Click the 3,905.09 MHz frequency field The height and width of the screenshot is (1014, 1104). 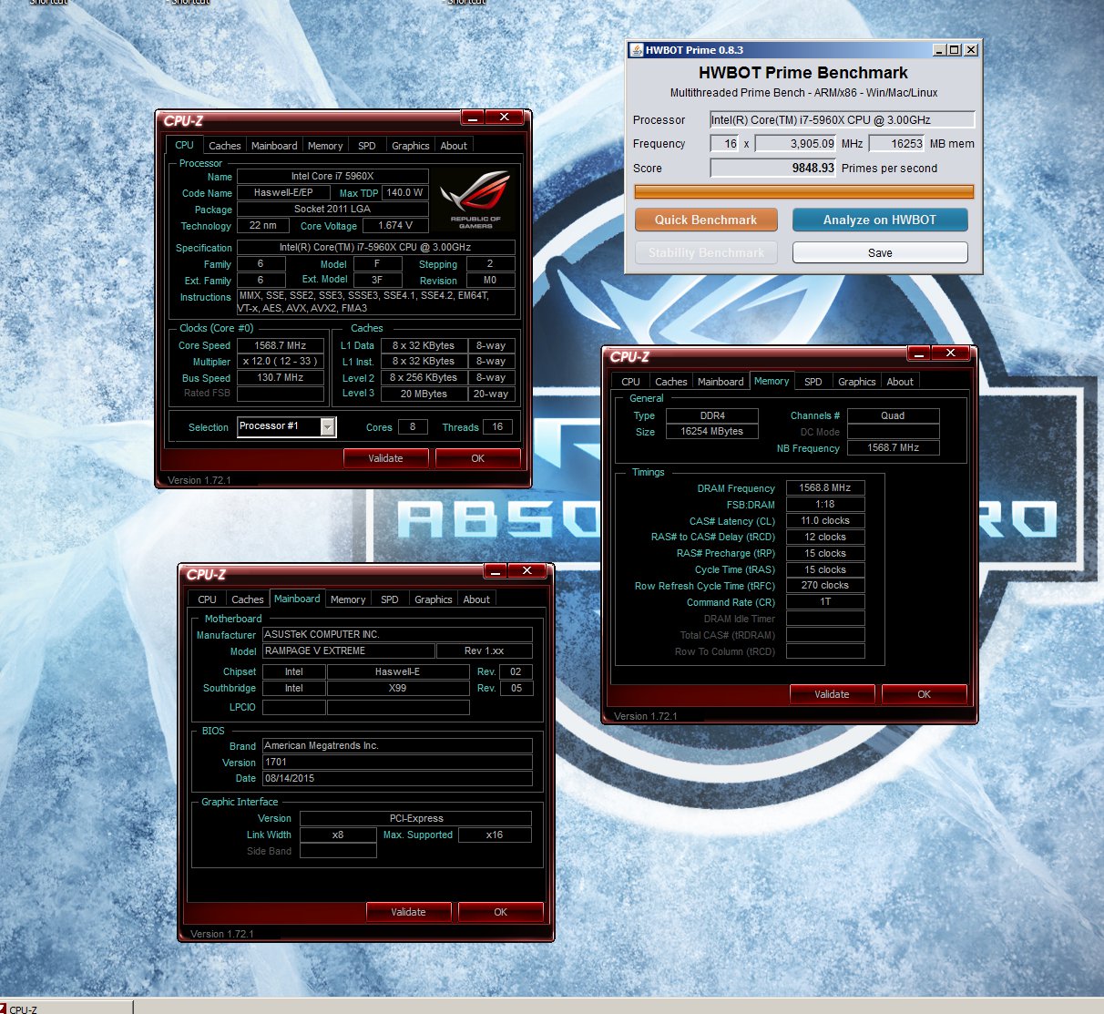796,143
